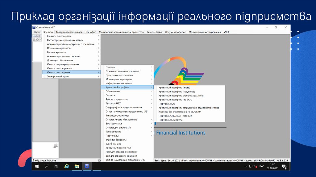Choose Отчеты по выдачам кредитов
316x177 pixels.
(x=127, y=71)
